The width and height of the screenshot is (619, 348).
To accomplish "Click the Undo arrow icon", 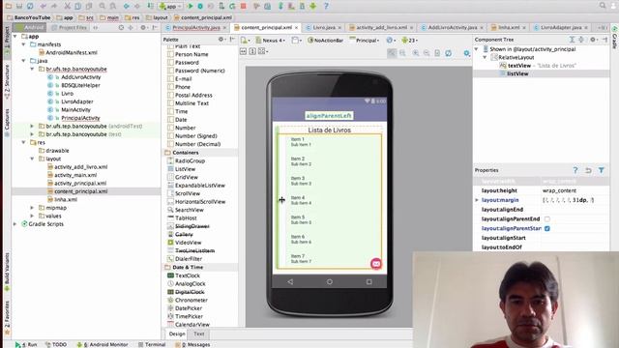I will coord(43,6).
